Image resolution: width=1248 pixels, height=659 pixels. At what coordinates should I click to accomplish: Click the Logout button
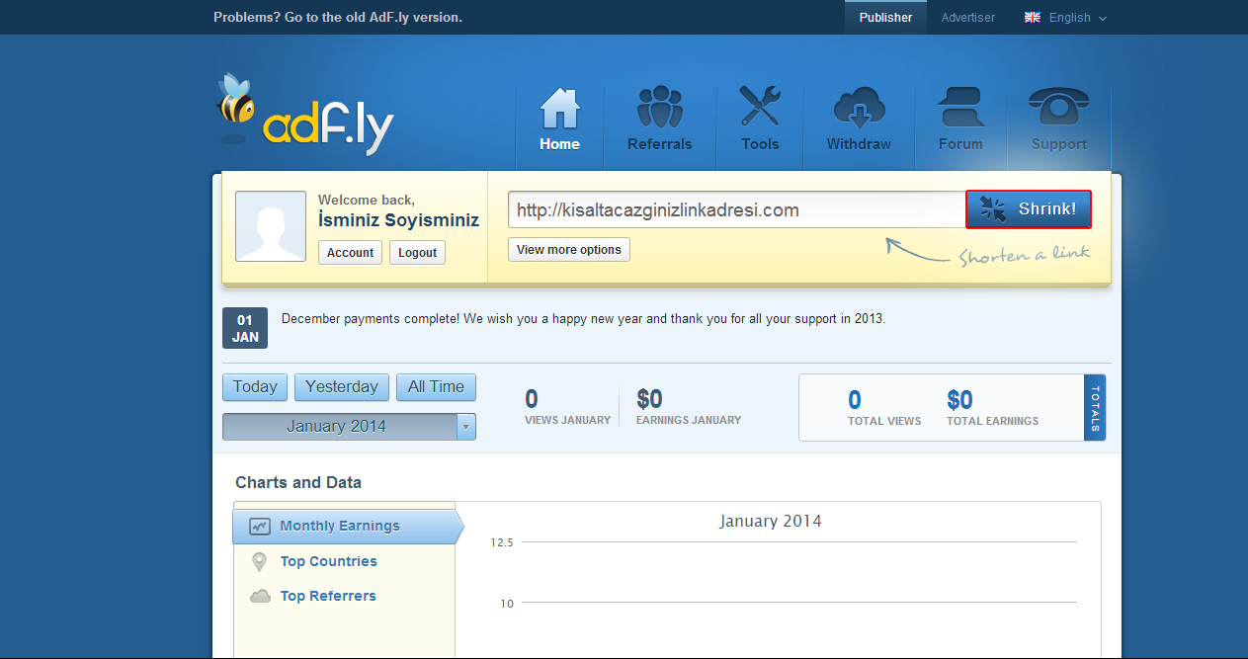pyautogui.click(x=417, y=253)
